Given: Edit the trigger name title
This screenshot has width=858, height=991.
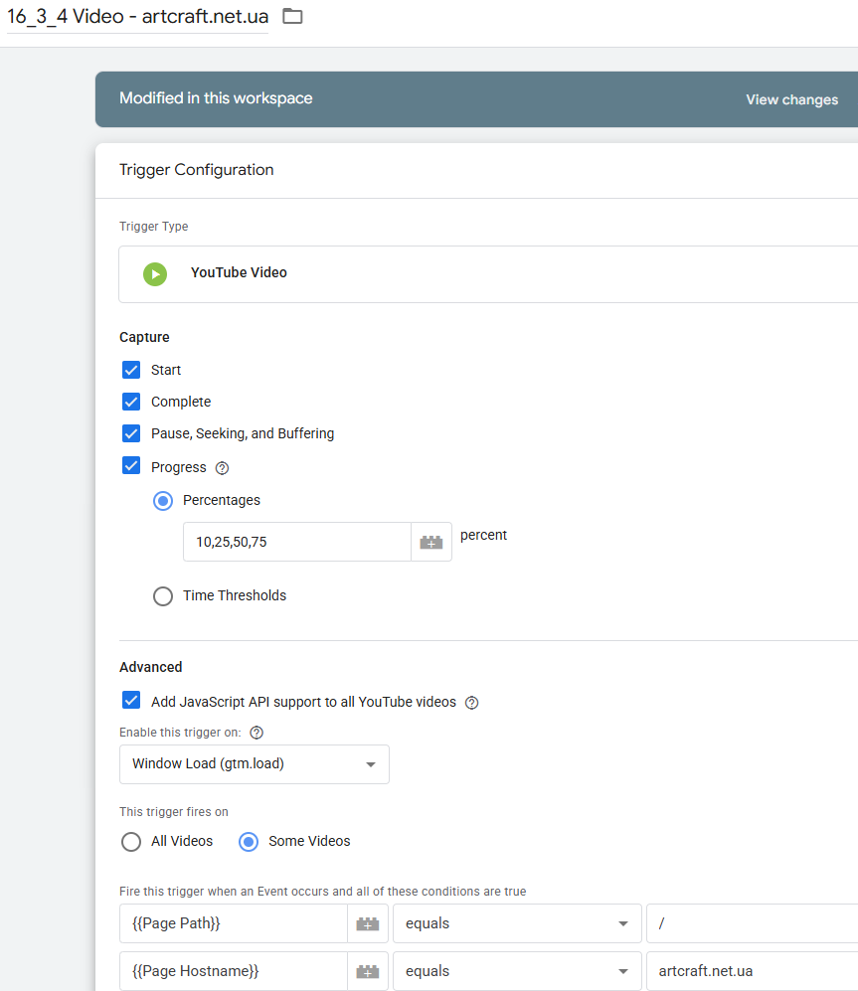Looking at the screenshot, I should coord(137,17).
